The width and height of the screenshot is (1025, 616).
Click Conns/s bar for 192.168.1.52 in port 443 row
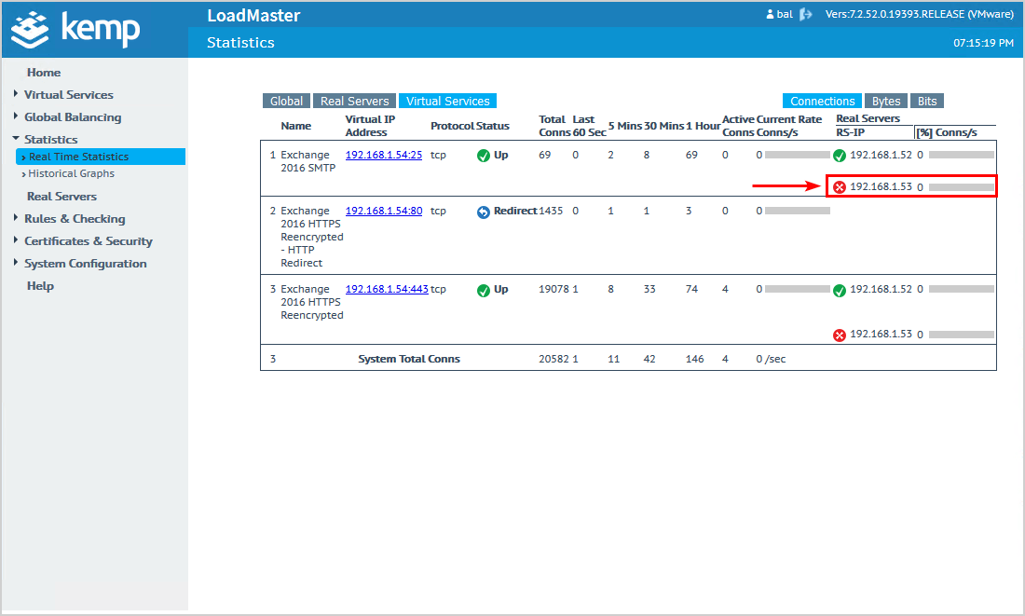tap(962, 289)
